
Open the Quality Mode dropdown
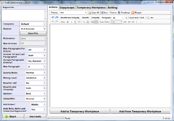(x=35, y=73)
